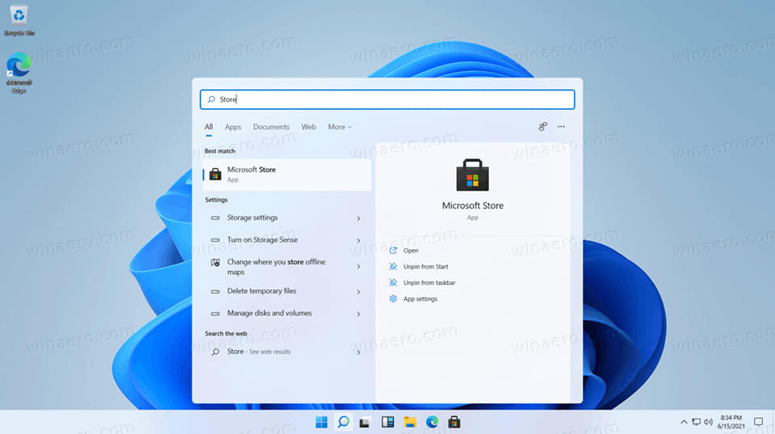Click App settings link
This screenshot has height=434, width=775.
(420, 298)
